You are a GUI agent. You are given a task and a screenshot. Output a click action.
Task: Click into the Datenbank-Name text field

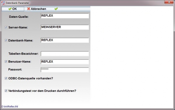tap(65, 40)
